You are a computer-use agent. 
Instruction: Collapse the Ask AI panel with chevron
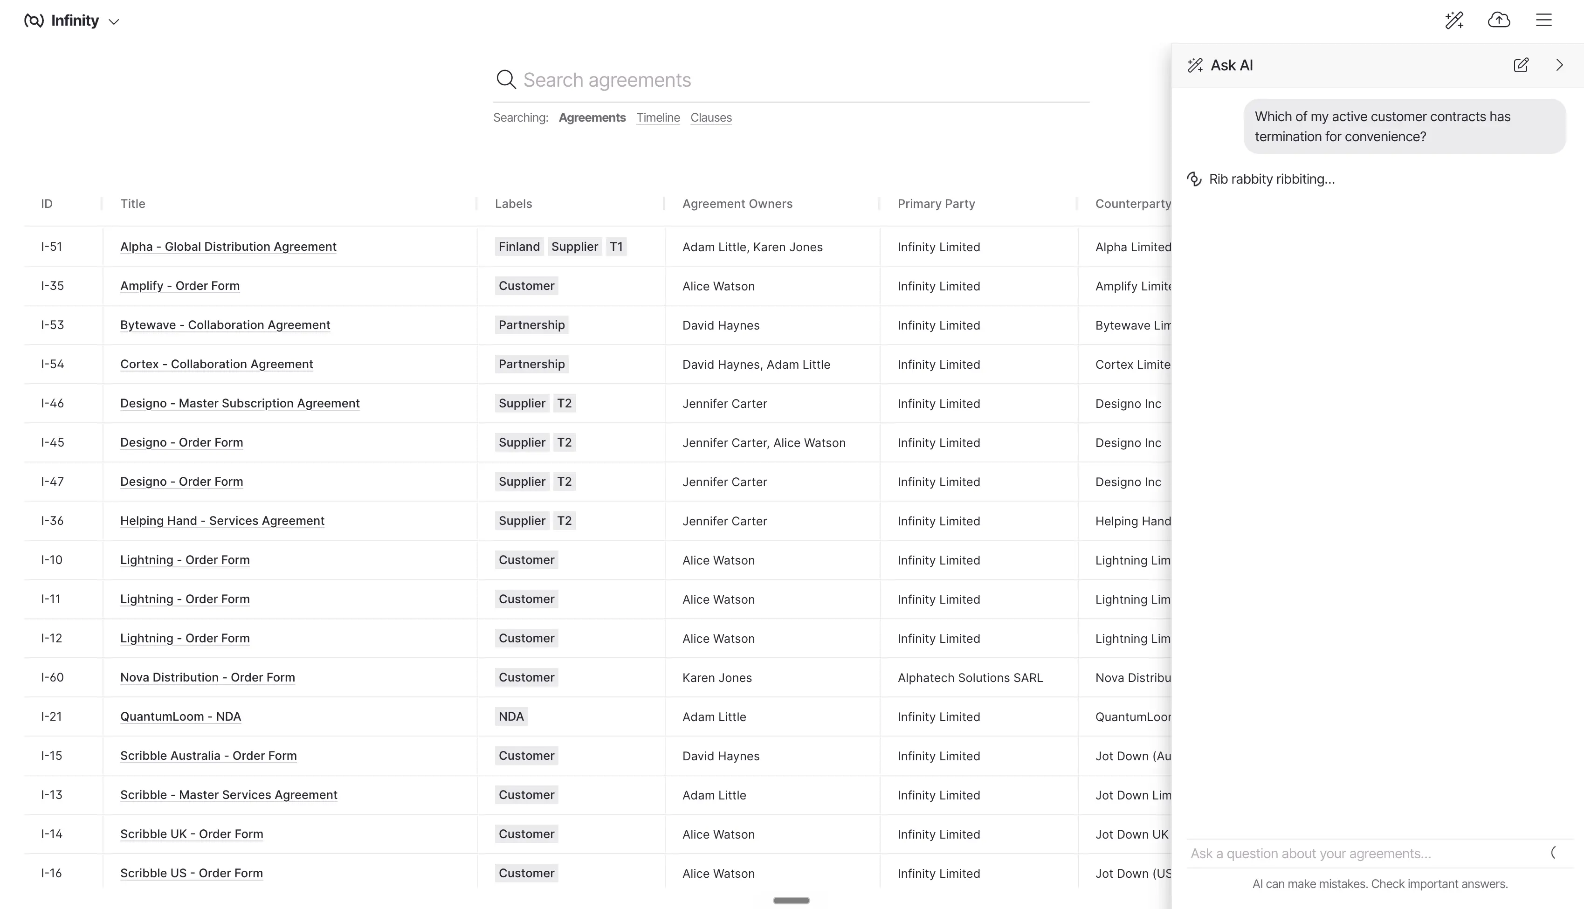click(1559, 65)
